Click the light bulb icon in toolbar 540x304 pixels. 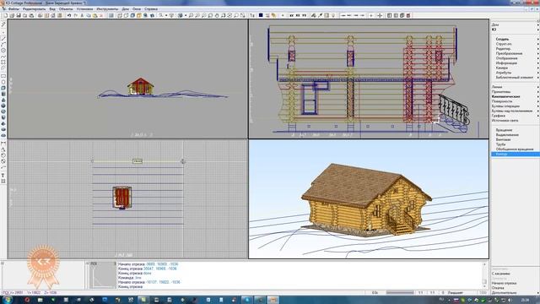[332, 15]
